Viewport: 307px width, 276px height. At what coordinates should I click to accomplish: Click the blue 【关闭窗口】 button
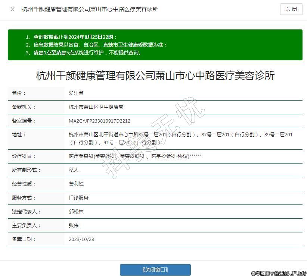[155, 270]
